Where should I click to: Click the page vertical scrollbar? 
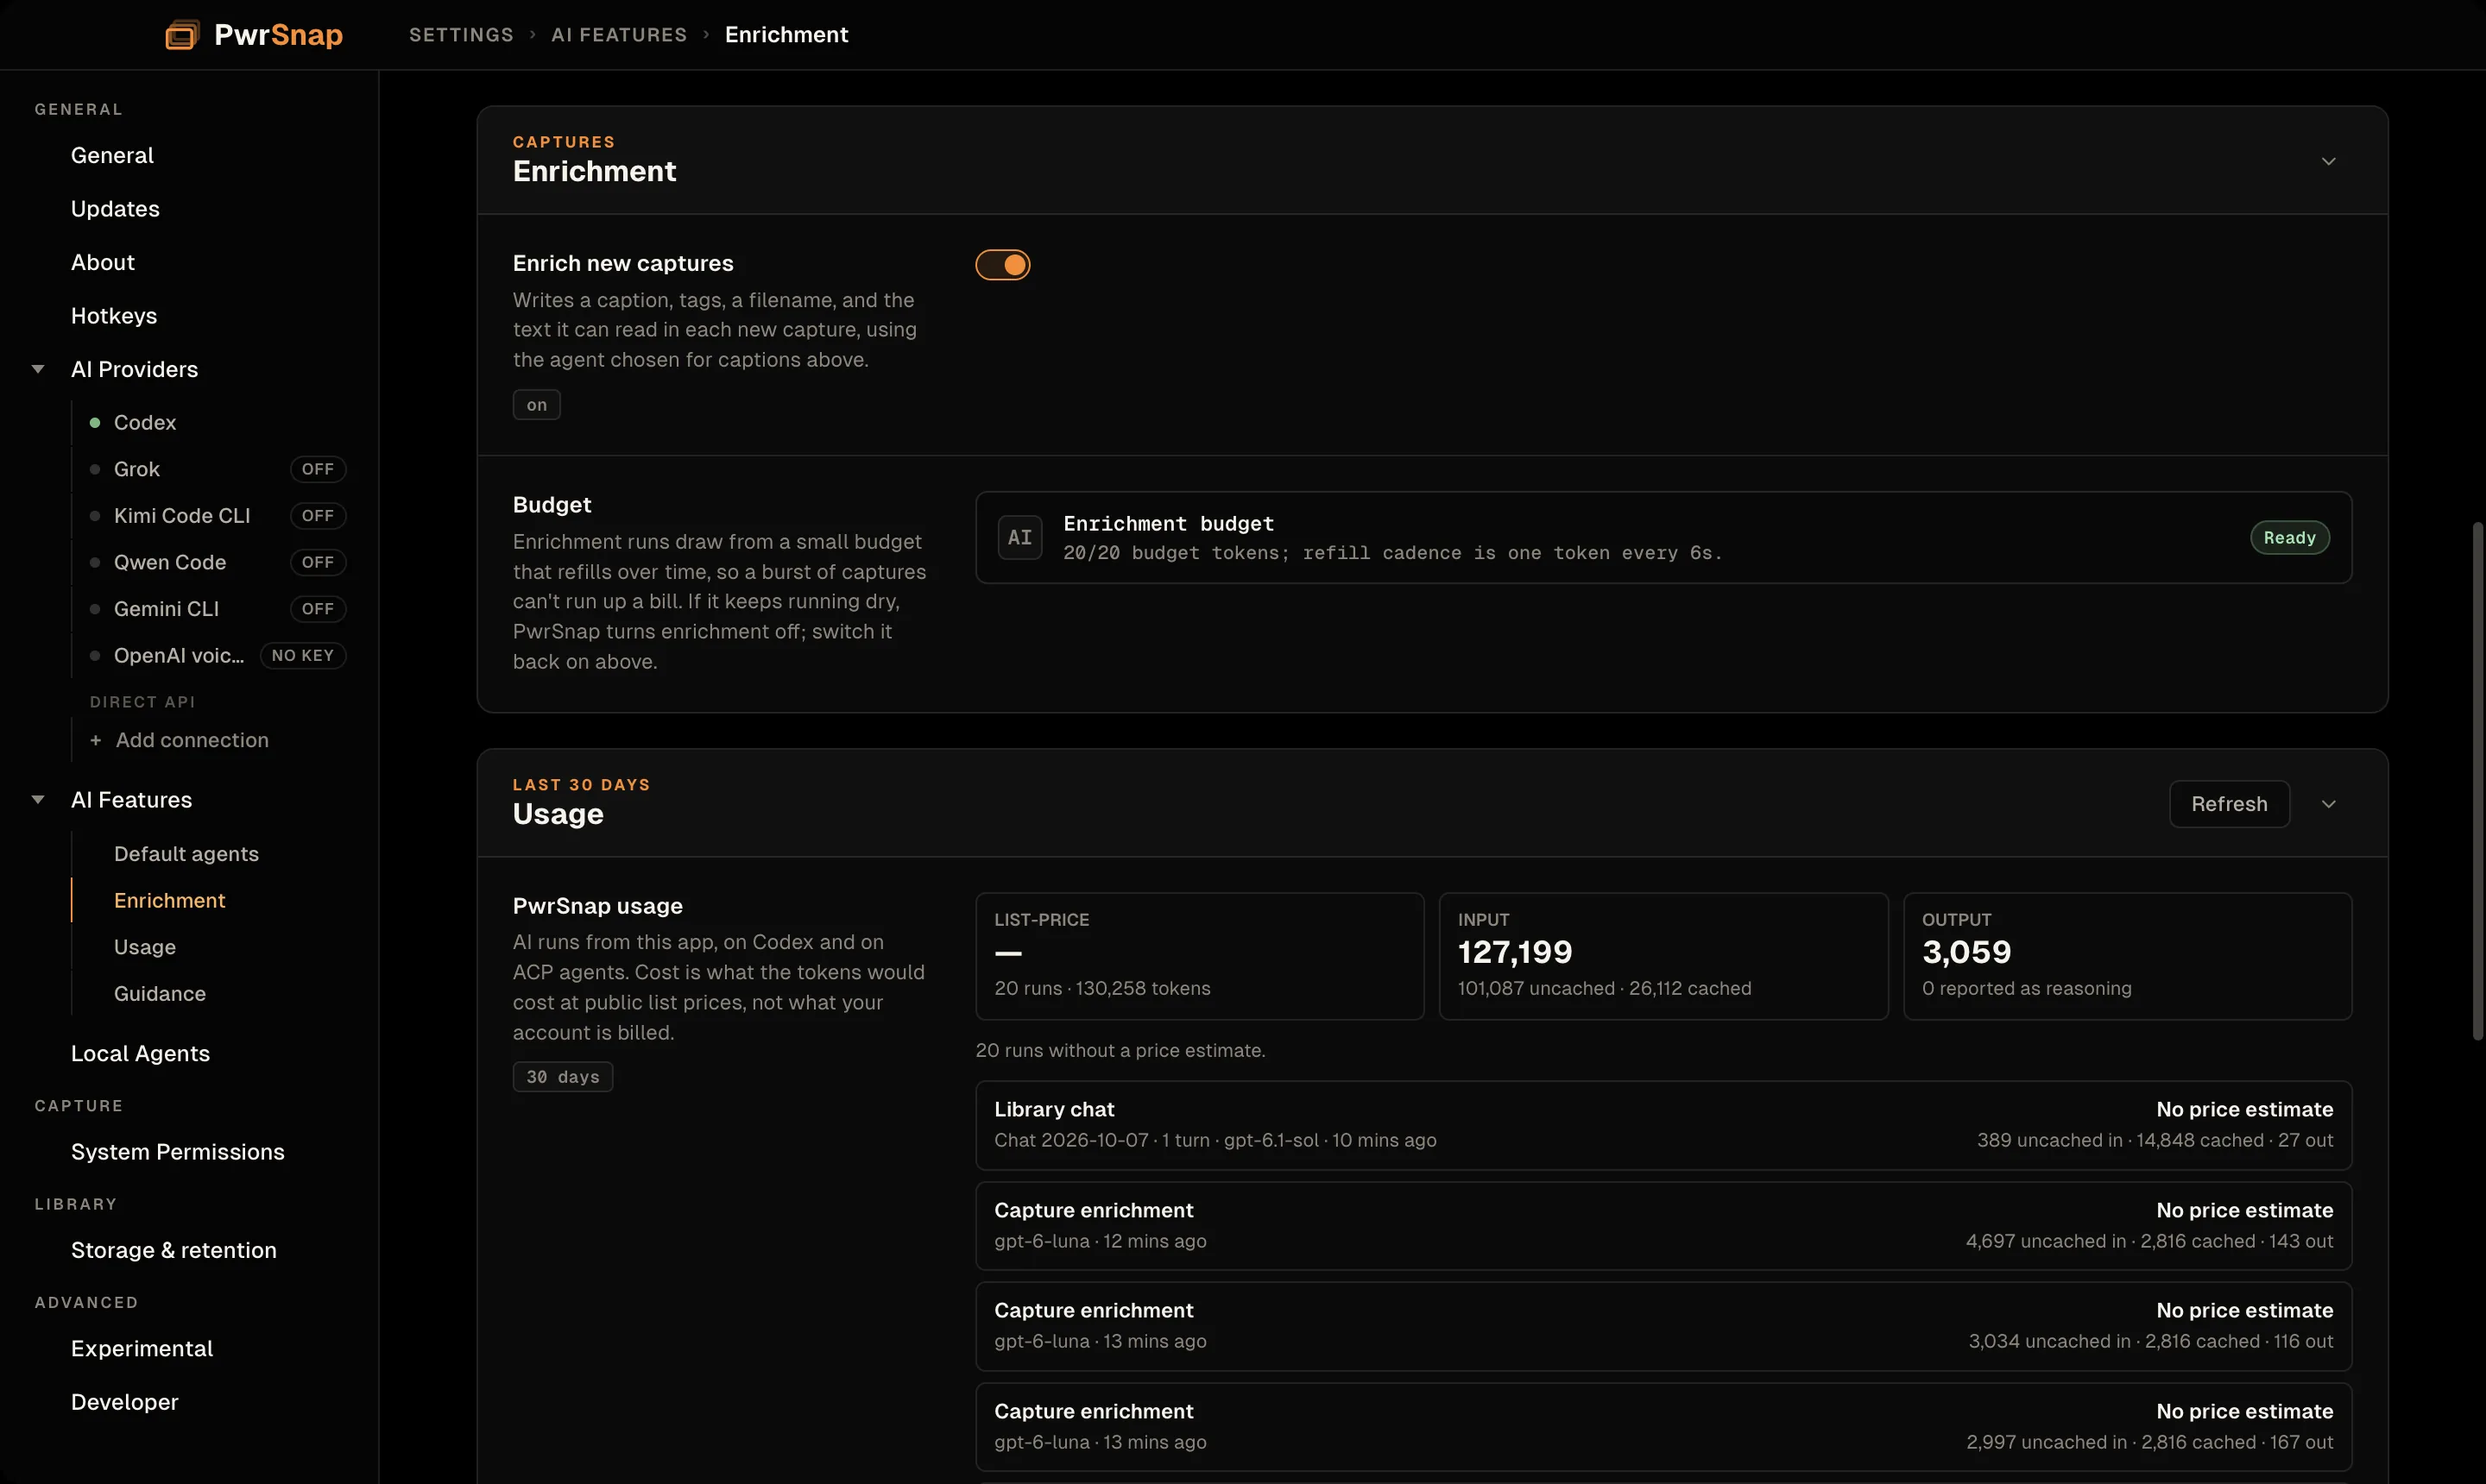coord(2477,780)
